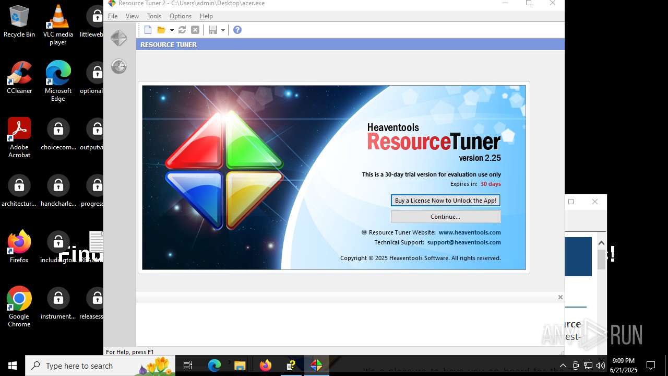Open CCleaner desktop shortcut
Image resolution: width=668 pixels, height=376 pixels.
tap(19, 77)
